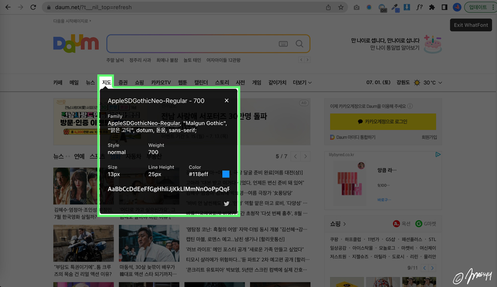The image size is (497, 287).
Task: Open the 뉴스 menu item
Action: [90, 82]
